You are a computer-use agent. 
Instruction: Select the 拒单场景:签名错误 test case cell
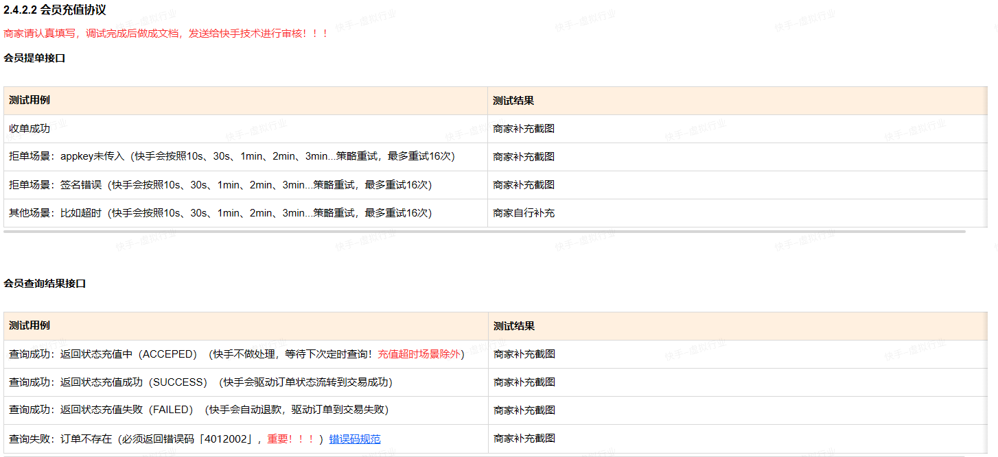point(246,185)
